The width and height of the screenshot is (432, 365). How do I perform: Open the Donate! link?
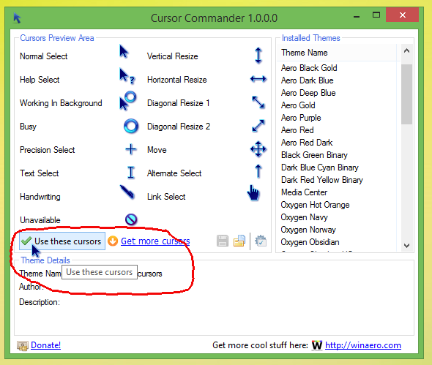click(x=45, y=345)
